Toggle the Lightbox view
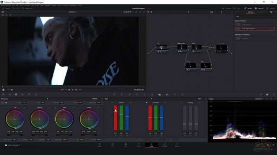The height and width of the screenshot is (155, 277). (271, 9)
